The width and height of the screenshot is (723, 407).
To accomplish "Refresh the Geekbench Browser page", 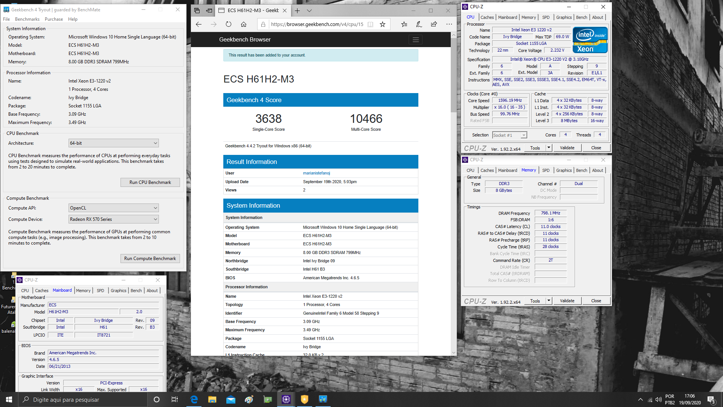I will (229, 24).
